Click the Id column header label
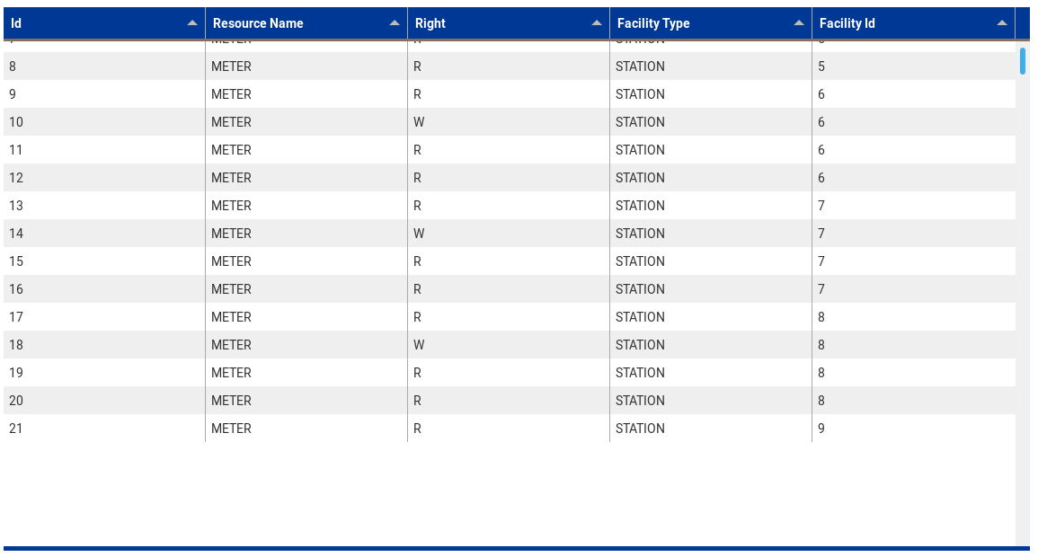This screenshot has width=1038, height=557. [x=16, y=23]
